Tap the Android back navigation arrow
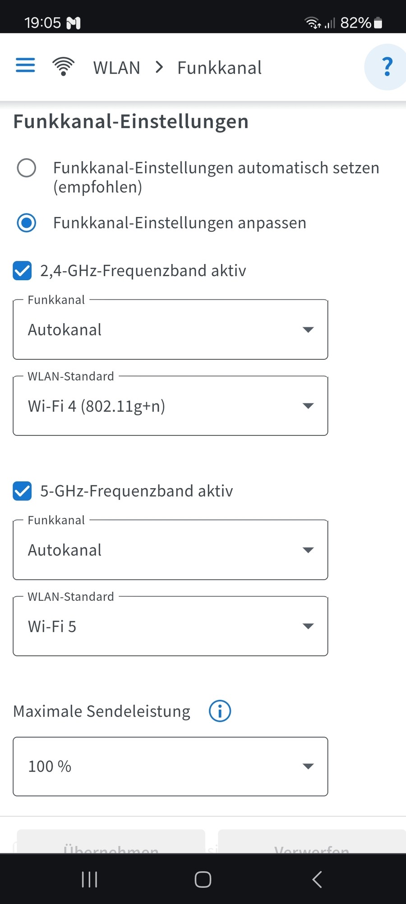 [x=317, y=879]
